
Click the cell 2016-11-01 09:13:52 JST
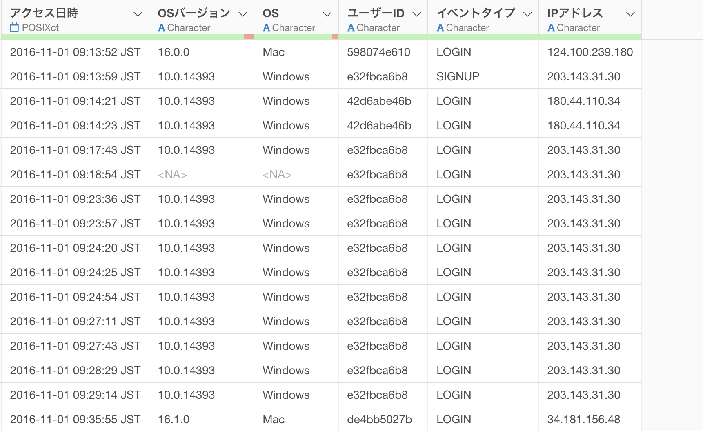(75, 52)
